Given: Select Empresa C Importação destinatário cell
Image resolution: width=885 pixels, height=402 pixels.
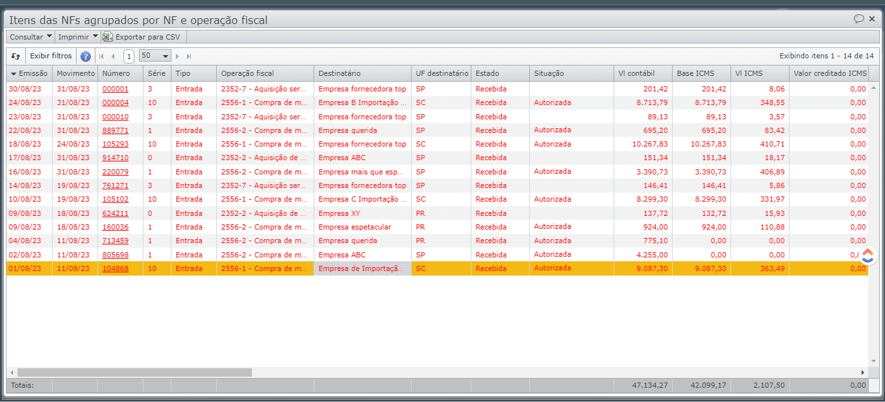Looking at the screenshot, I should [362, 199].
